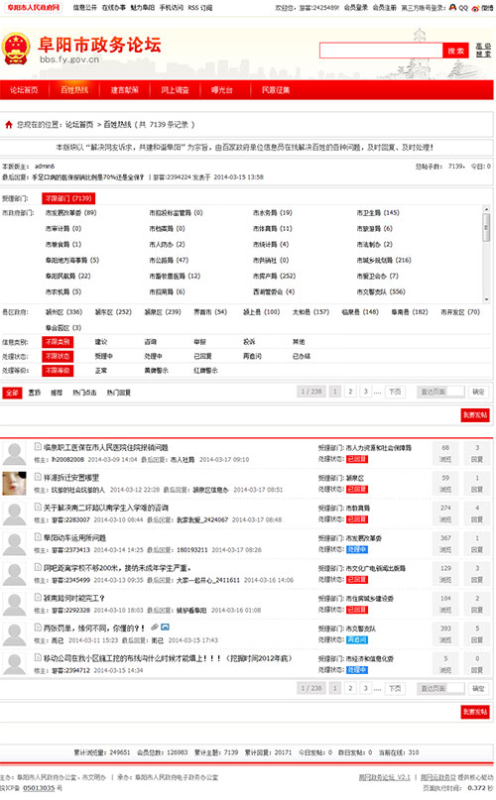Click the 我要发帖 button above post list
Viewport: 496px width, 800px height.
click(x=475, y=415)
